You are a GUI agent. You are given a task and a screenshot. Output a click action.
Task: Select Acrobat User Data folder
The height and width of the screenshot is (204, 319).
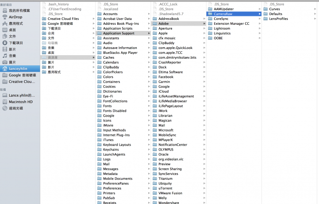point(123,19)
